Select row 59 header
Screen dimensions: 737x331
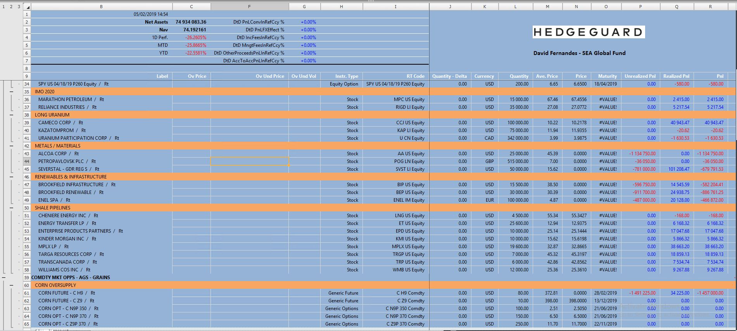[27, 278]
